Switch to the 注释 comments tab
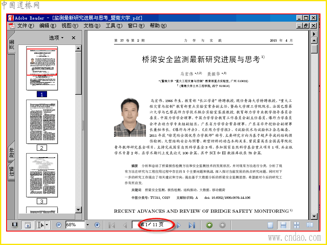This screenshot has width=327, height=245. (x=11, y=171)
